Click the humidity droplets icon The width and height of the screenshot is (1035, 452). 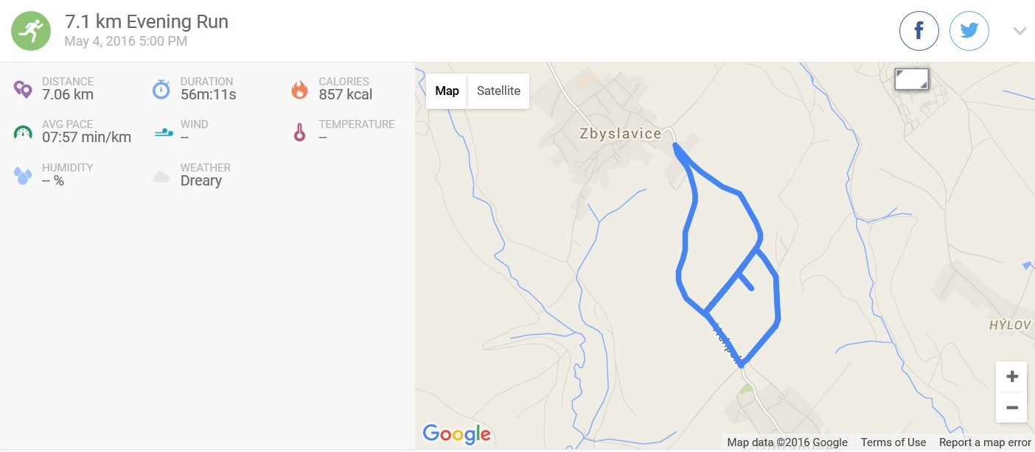[x=23, y=175]
